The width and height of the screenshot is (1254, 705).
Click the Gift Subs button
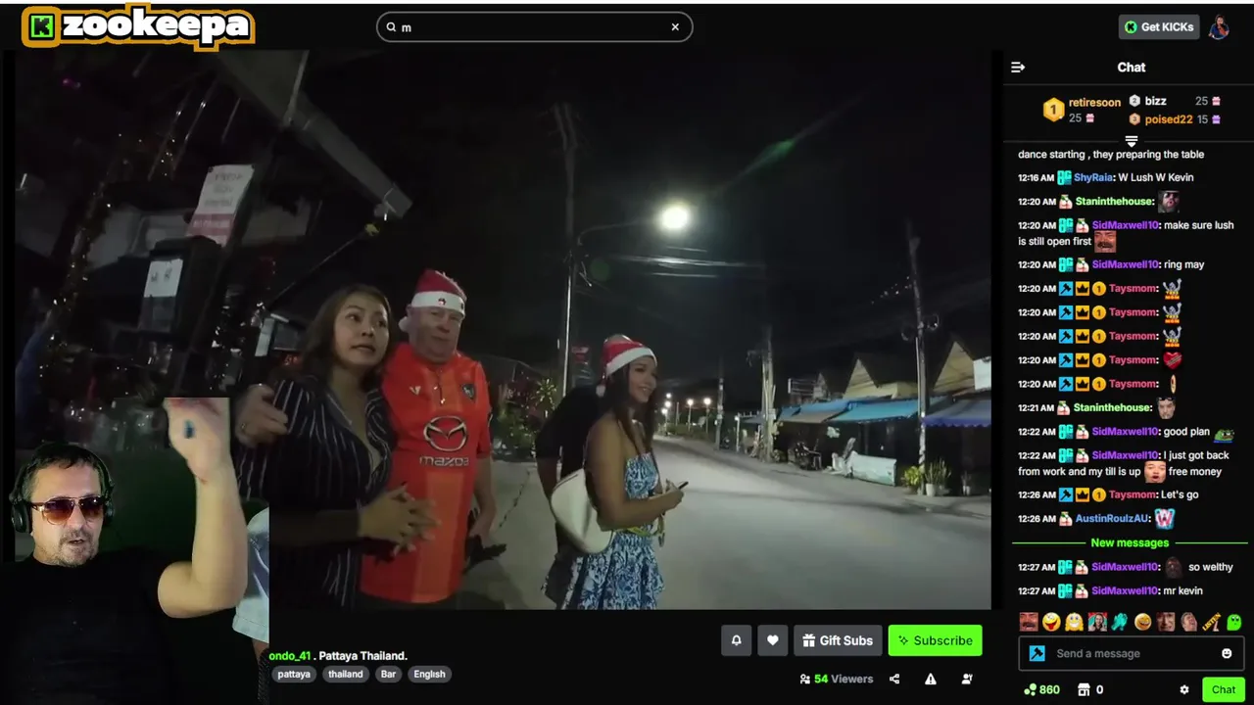click(838, 640)
